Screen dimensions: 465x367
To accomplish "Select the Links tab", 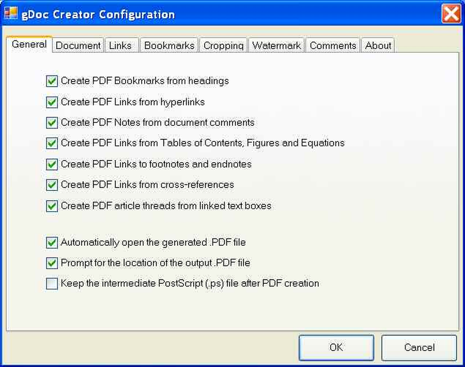I will coord(121,45).
